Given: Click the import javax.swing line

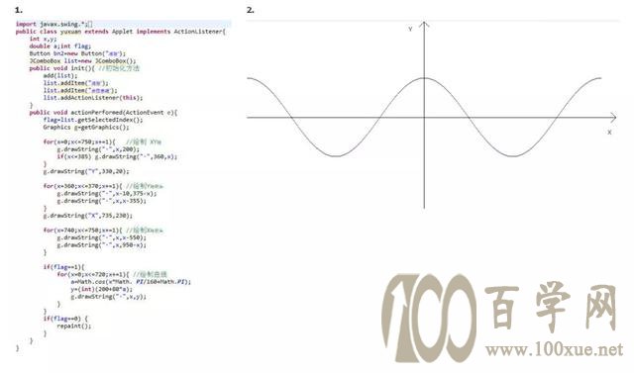Looking at the screenshot, I should point(54,24).
